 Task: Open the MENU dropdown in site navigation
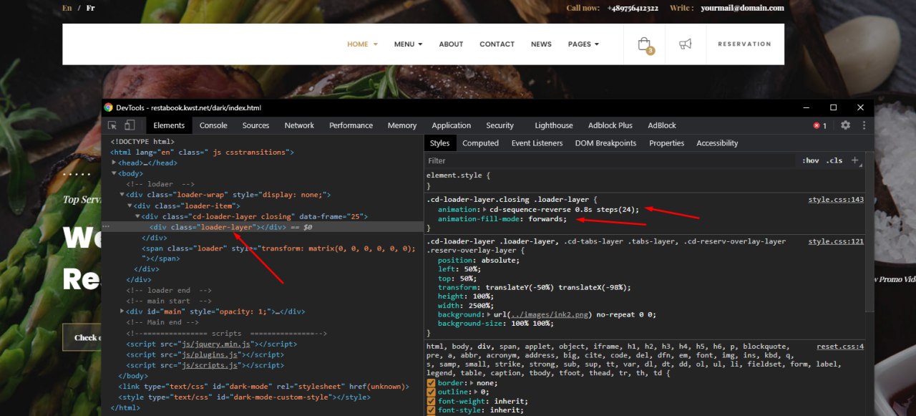(408, 44)
